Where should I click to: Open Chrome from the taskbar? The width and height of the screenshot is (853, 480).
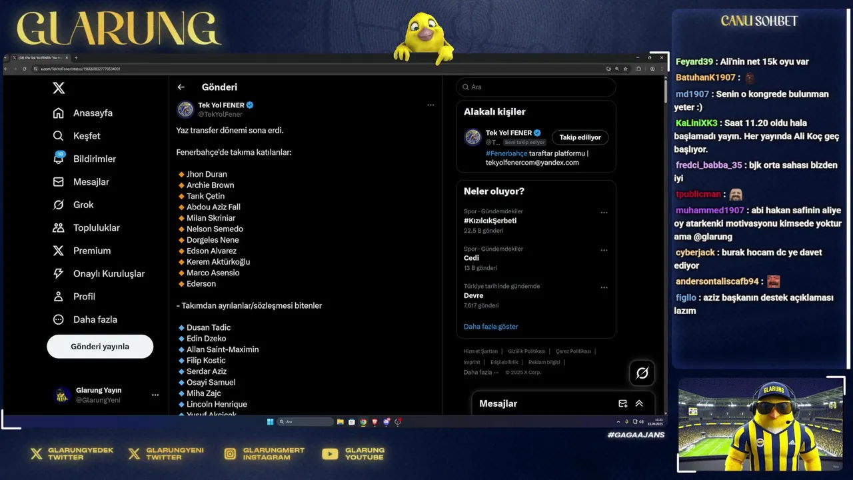(363, 422)
